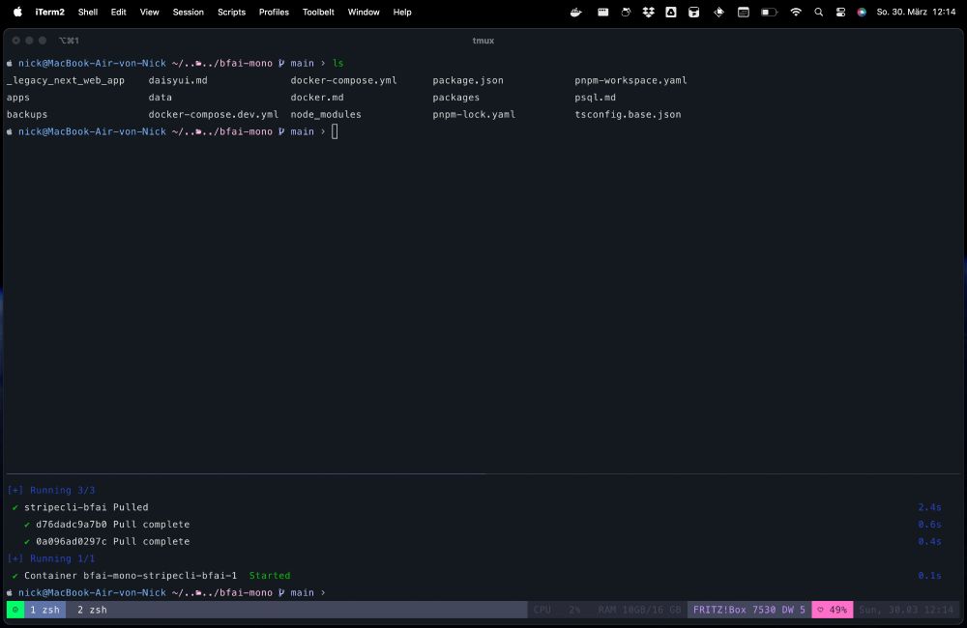This screenshot has width=967, height=628.
Task: Open the View menu
Action: tap(149, 12)
